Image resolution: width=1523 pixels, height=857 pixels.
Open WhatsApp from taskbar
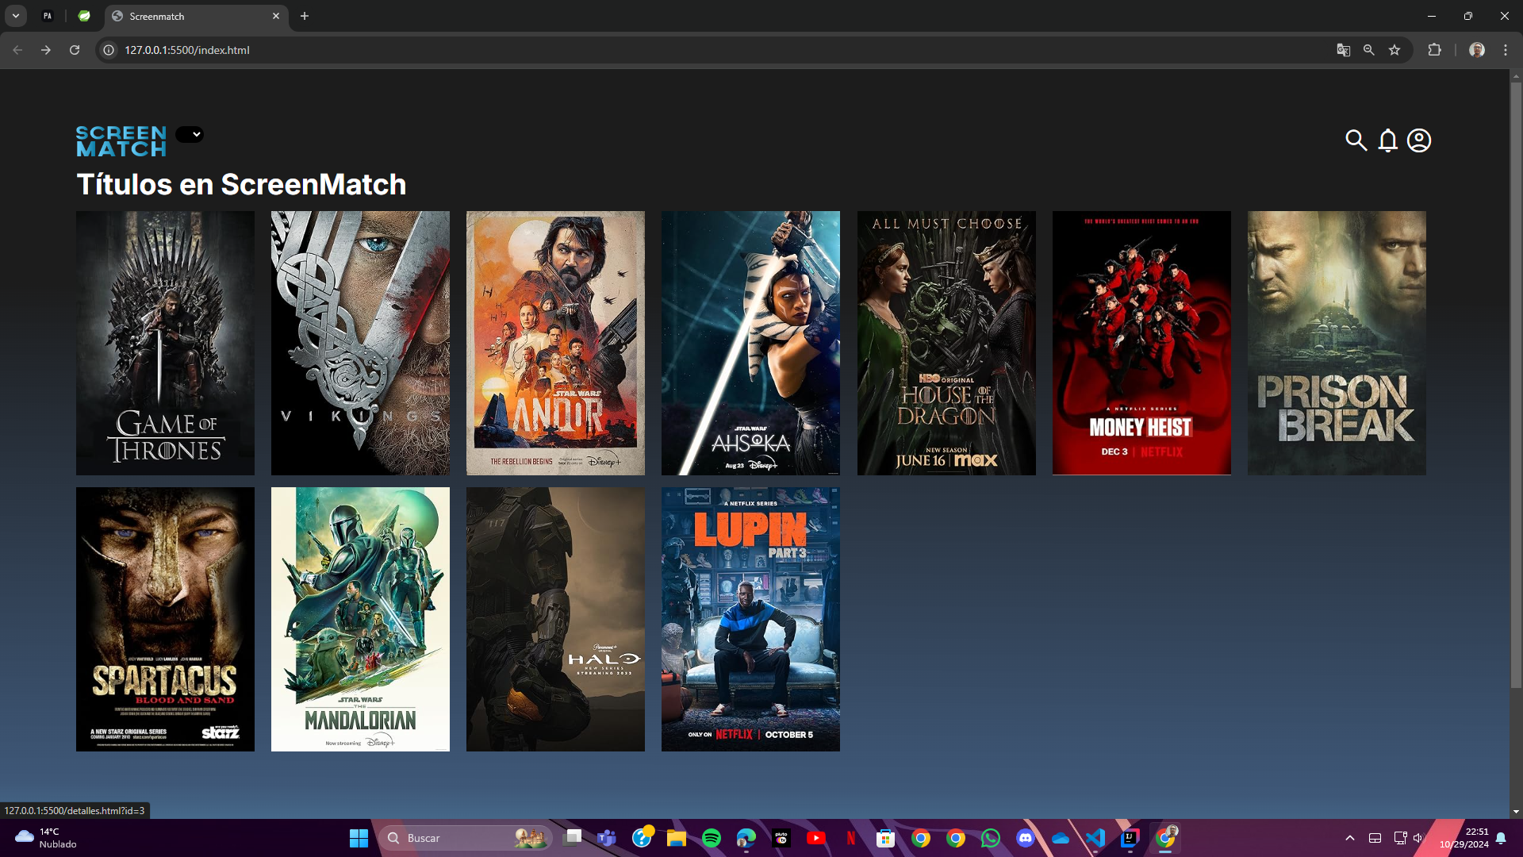click(991, 838)
